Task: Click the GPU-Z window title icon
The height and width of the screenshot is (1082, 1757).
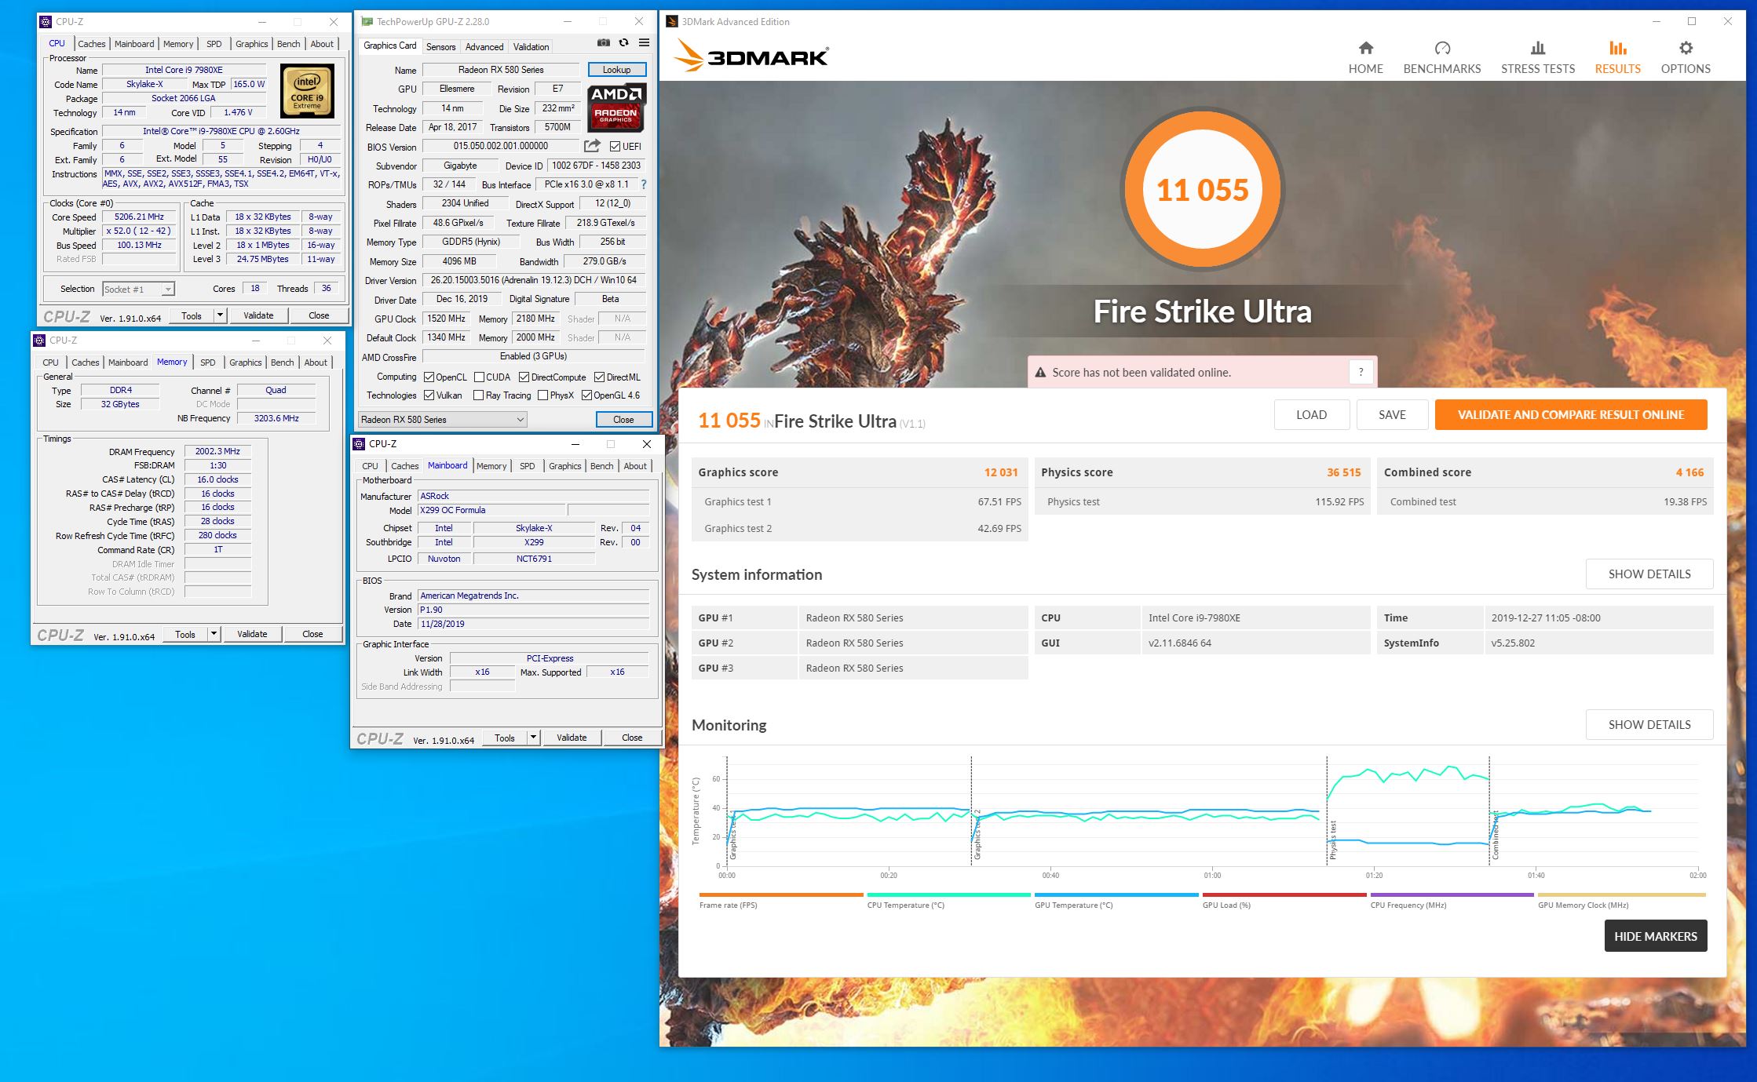Action: (366, 22)
